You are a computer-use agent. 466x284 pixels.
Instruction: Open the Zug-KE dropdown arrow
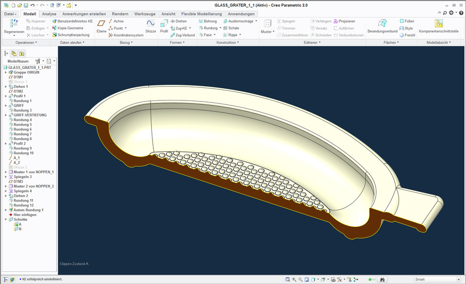coord(191,28)
